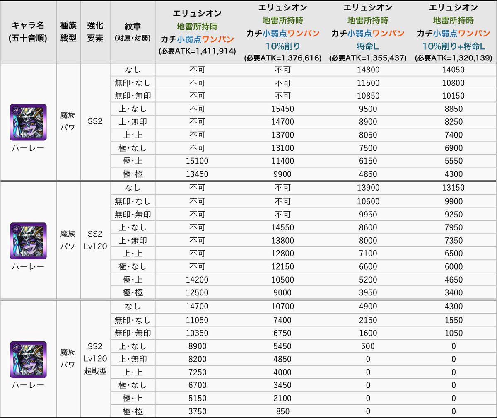Click the value 8850

coord(454,109)
